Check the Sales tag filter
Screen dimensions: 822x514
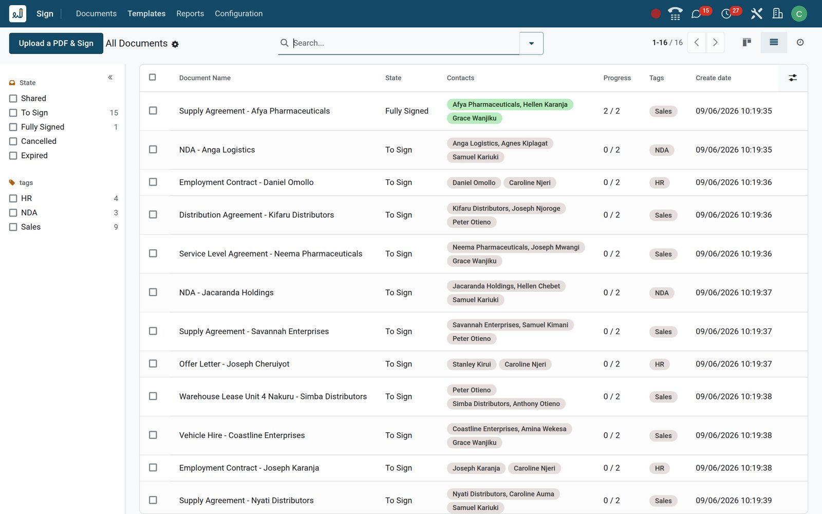[13, 227]
